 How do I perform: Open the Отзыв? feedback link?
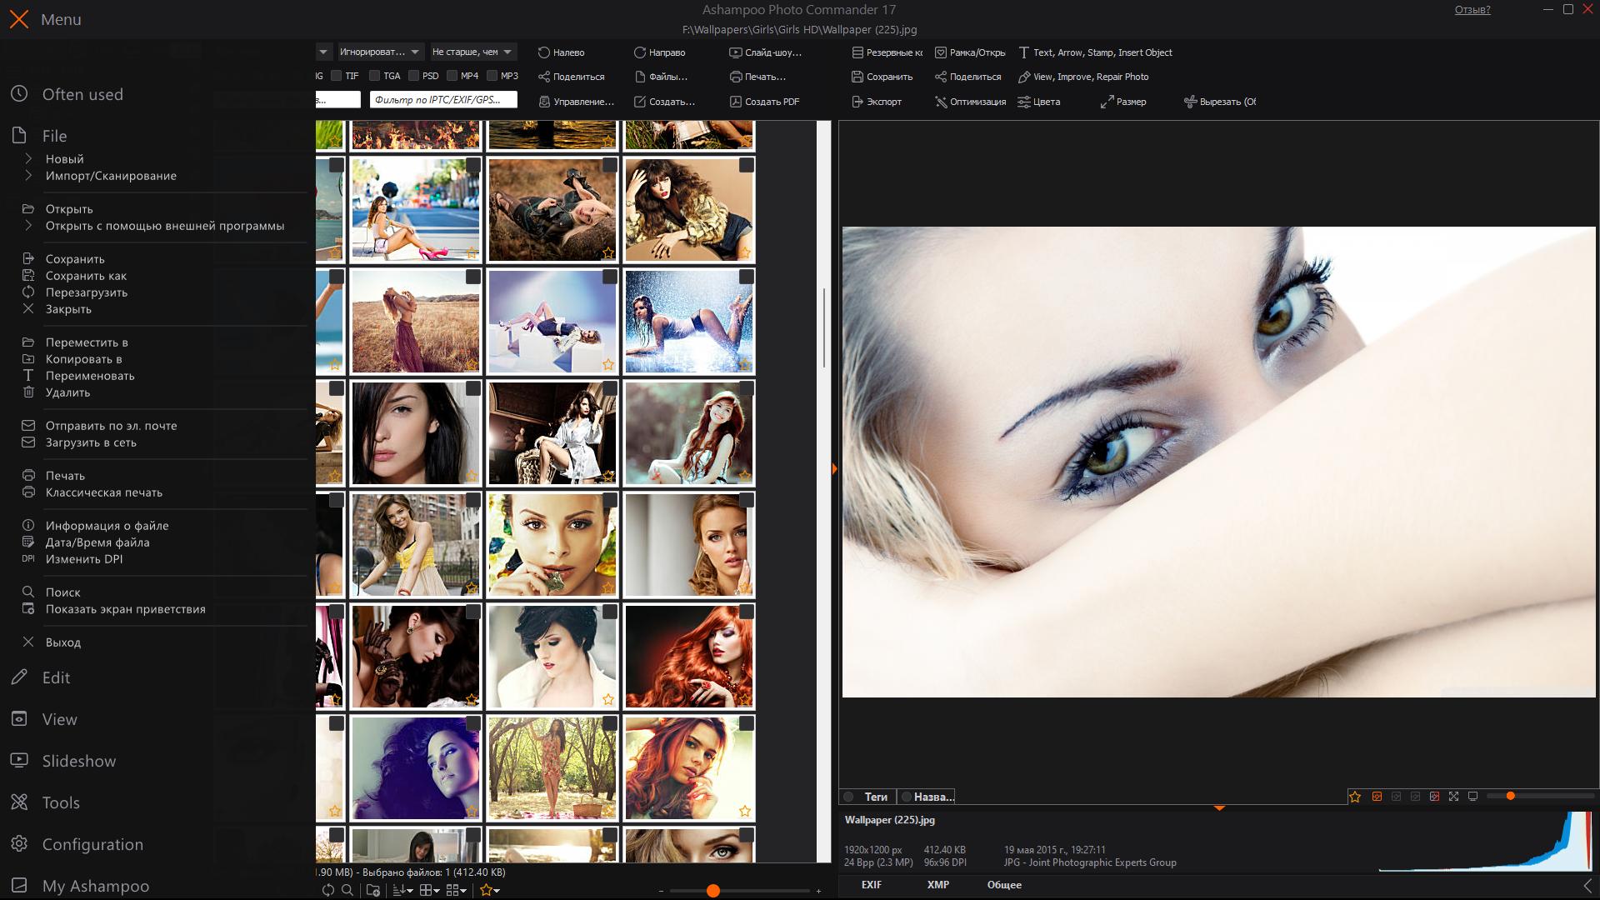point(1472,10)
